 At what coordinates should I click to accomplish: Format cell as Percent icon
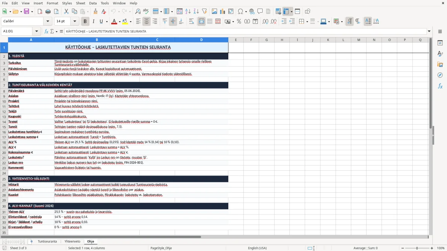coord(239,22)
